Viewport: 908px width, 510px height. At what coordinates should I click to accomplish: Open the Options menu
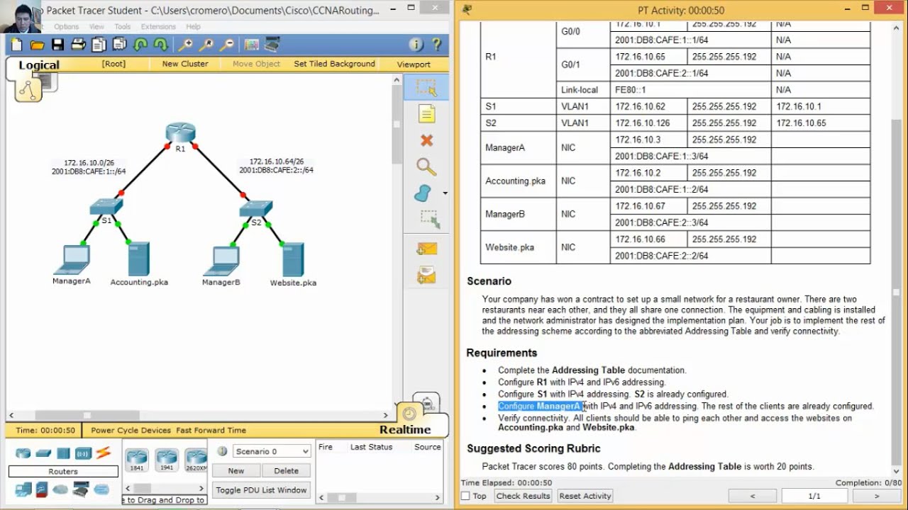pyautogui.click(x=67, y=27)
